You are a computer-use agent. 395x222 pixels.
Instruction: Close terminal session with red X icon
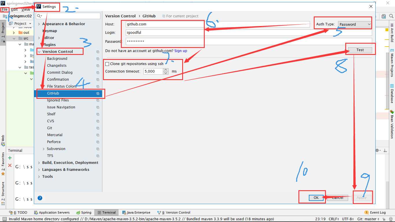coord(10,165)
